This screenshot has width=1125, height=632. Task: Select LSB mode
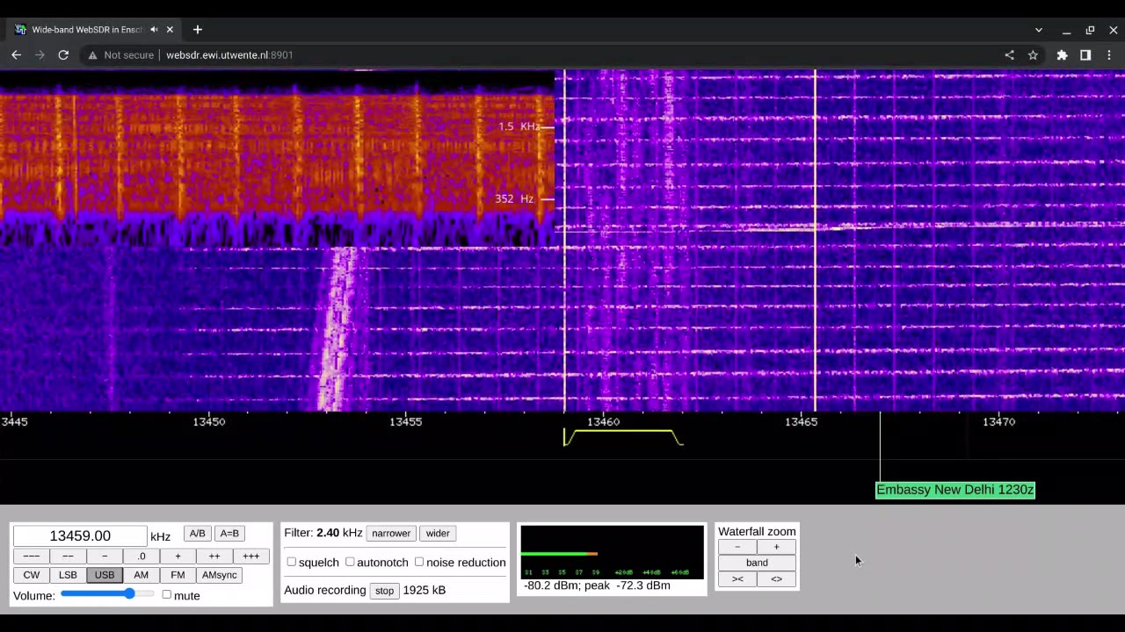pyautogui.click(x=68, y=575)
